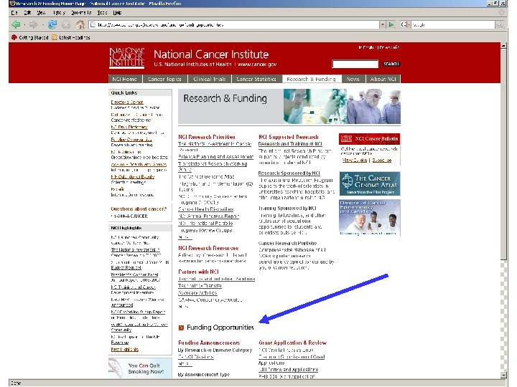Viewport: 517px width, 387px height.
Task: Open the You Can Quit Smoking Now banner
Action: click(140, 368)
